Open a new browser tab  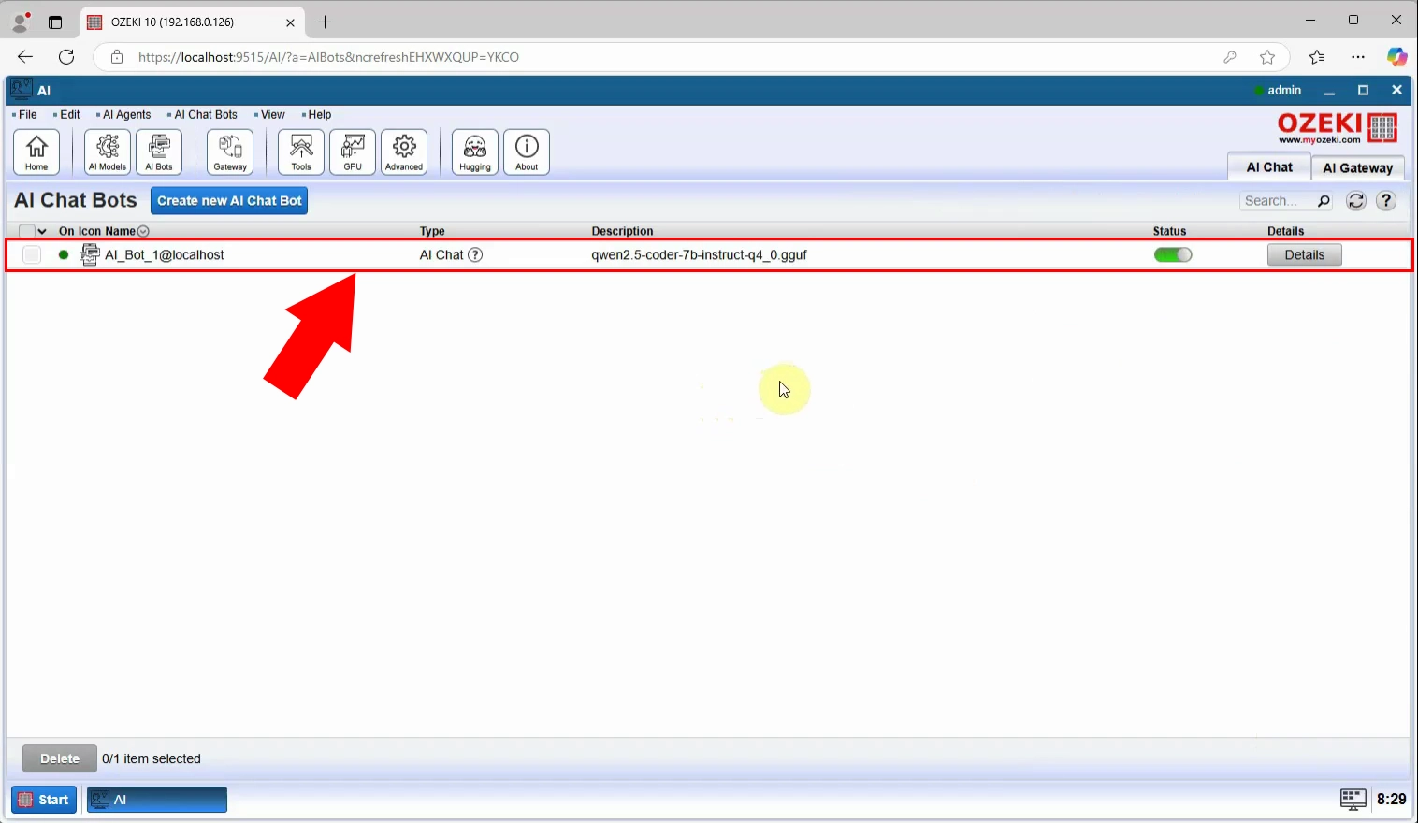tap(325, 22)
